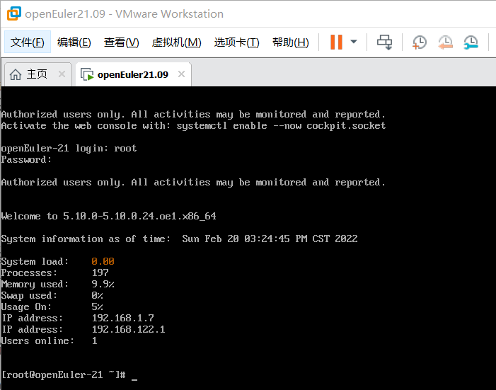Open the 帮助(H) menu
This screenshot has width=496, height=390.
[x=291, y=42]
